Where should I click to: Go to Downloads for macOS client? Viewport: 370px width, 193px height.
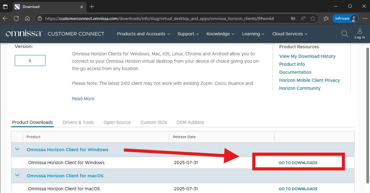[298, 189]
